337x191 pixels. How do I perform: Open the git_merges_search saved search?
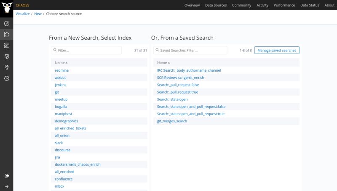pos(172,121)
